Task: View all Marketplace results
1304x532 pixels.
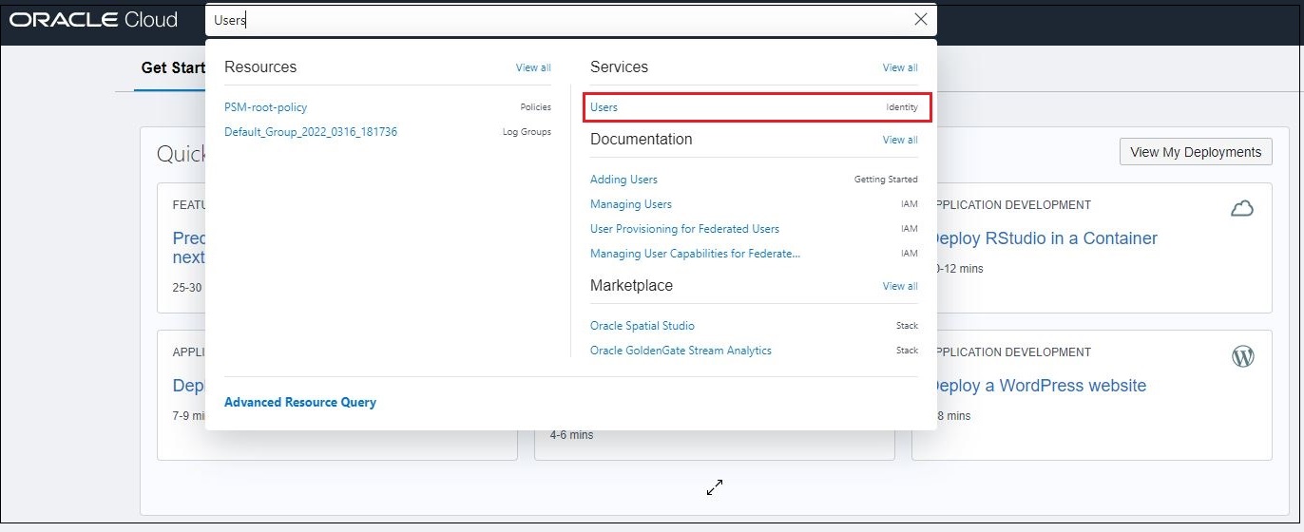Action: pyautogui.click(x=899, y=286)
